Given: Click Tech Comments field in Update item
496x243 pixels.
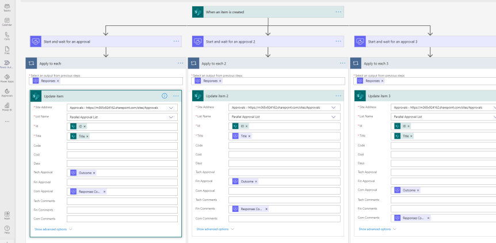Looking at the screenshot, I should click(x=122, y=201).
